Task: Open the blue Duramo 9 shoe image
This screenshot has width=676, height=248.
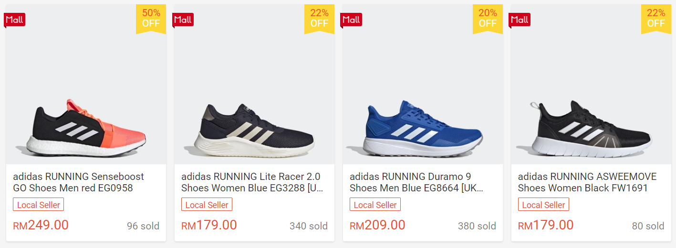Action: (x=424, y=129)
